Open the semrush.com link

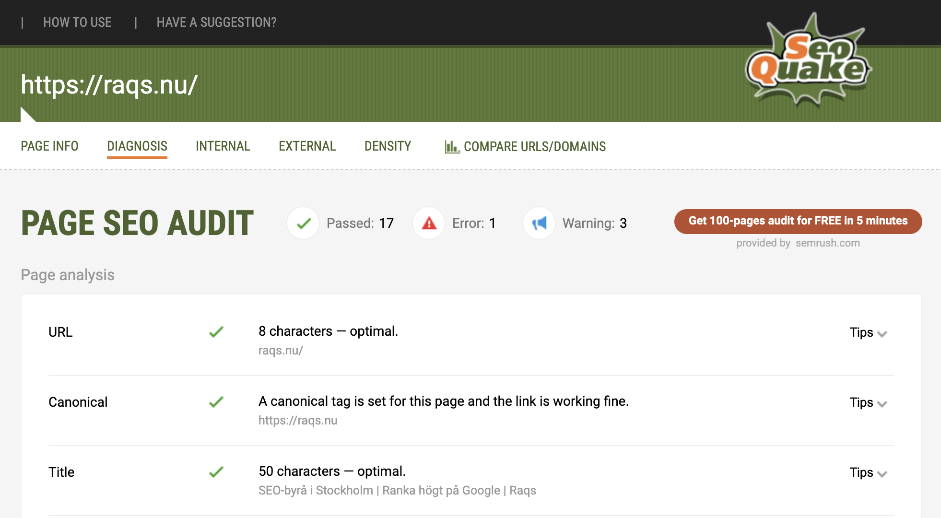tap(827, 243)
